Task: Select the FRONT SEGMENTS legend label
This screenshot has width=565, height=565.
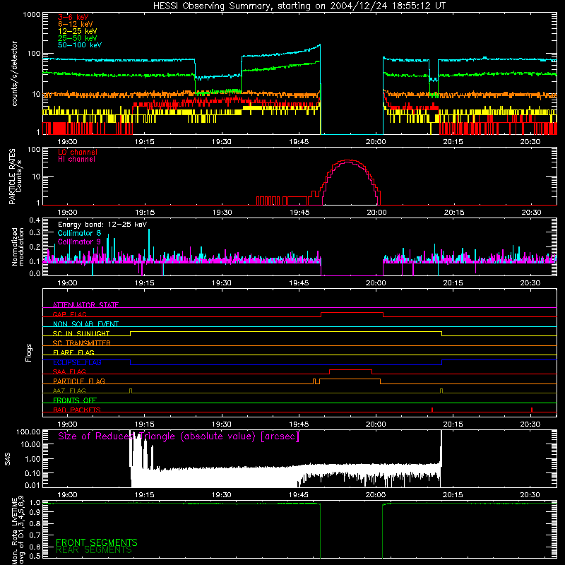Action: click(97, 542)
